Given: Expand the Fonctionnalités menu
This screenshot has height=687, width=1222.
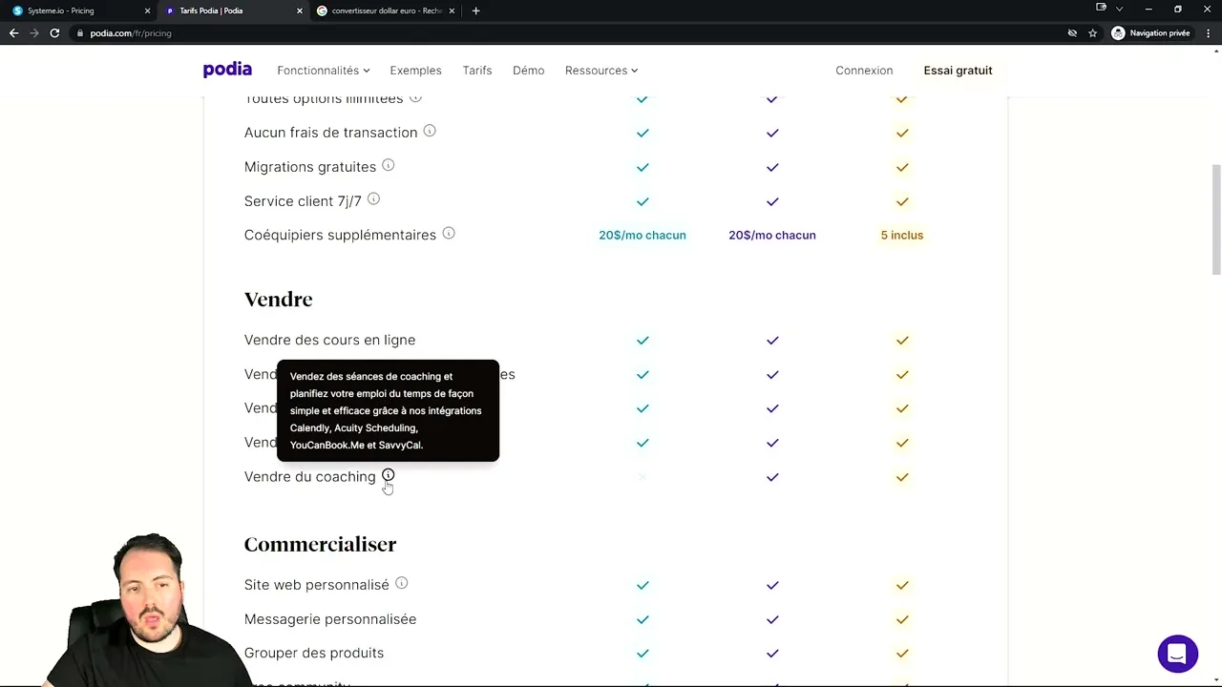Looking at the screenshot, I should [323, 70].
